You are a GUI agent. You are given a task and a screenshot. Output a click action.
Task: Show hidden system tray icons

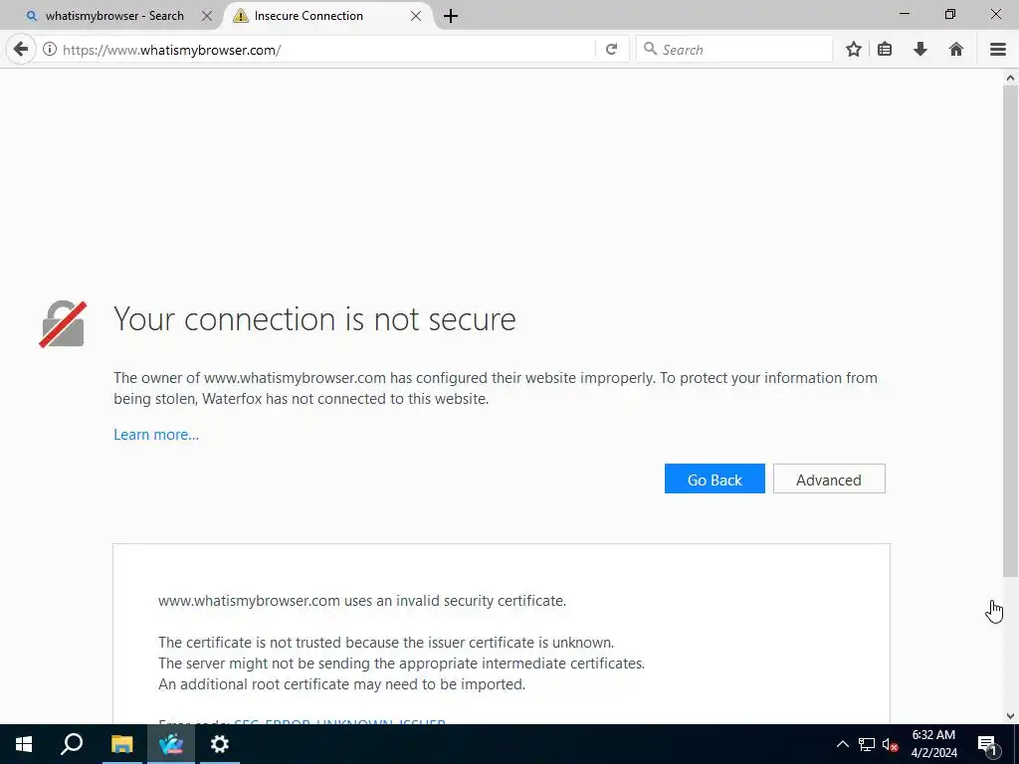(842, 744)
